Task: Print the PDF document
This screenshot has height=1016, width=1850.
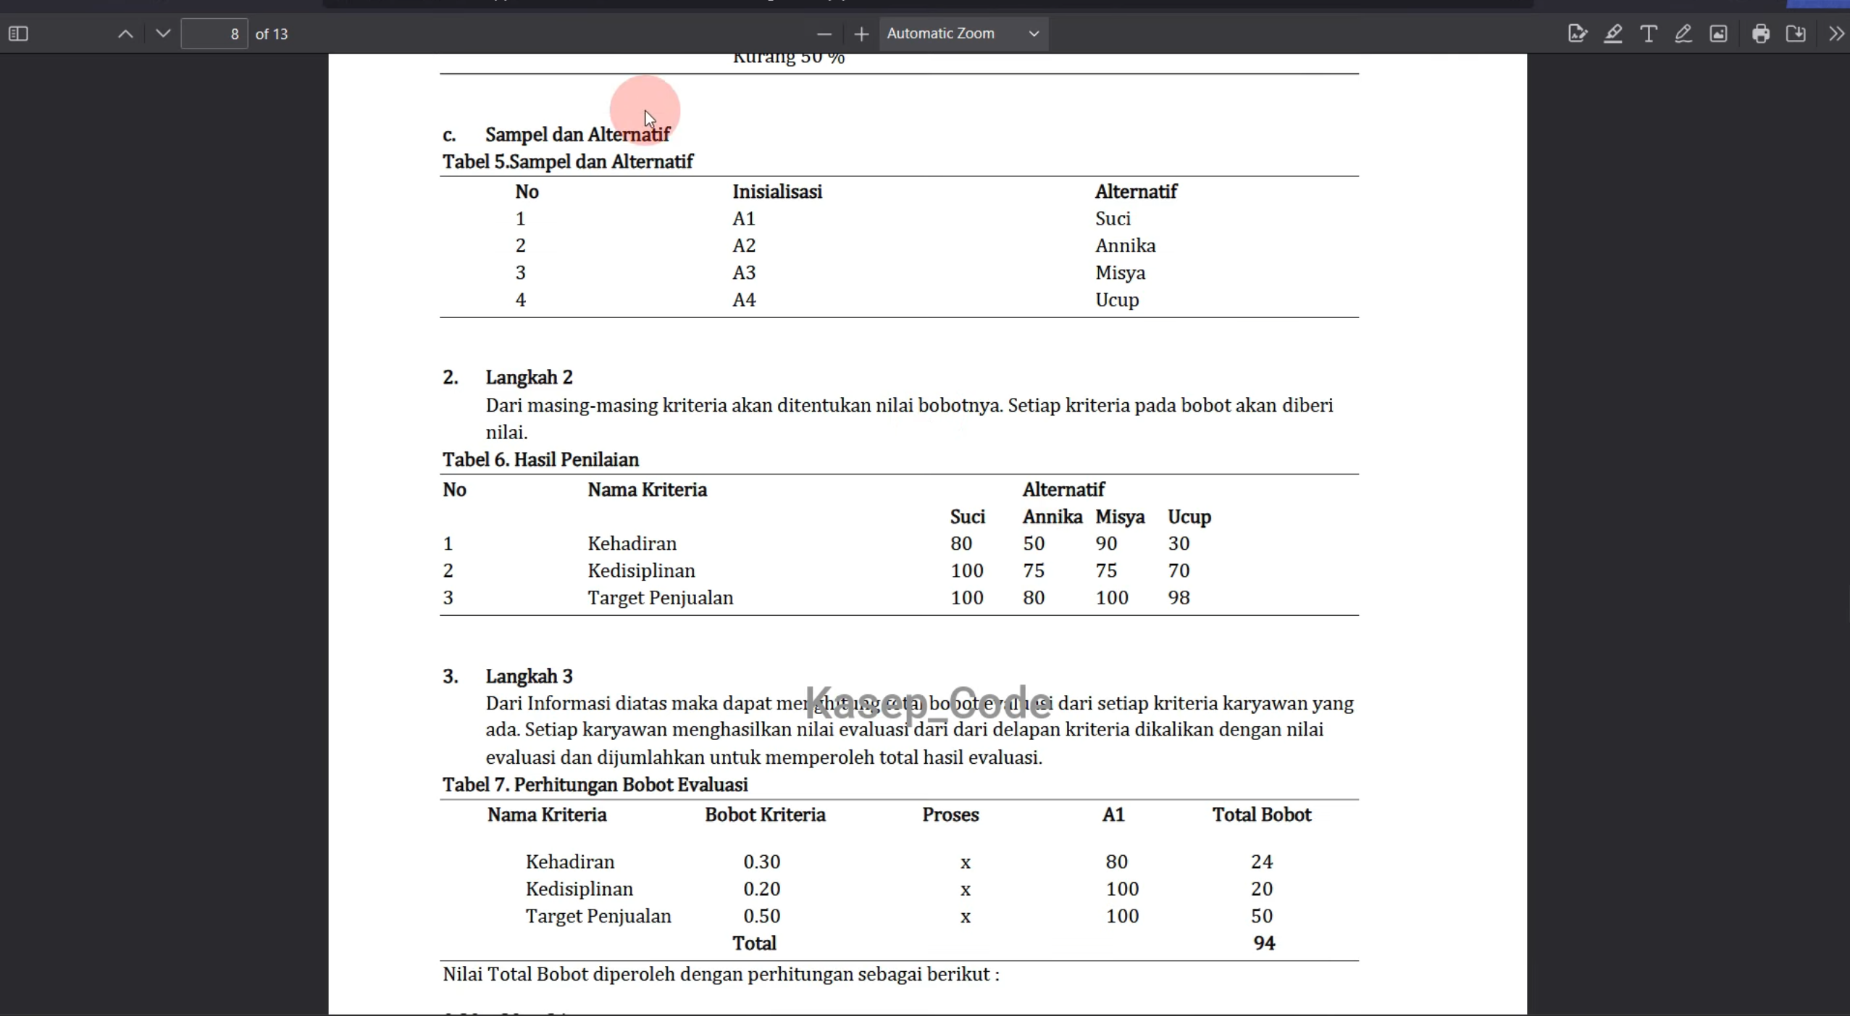Action: (1761, 33)
